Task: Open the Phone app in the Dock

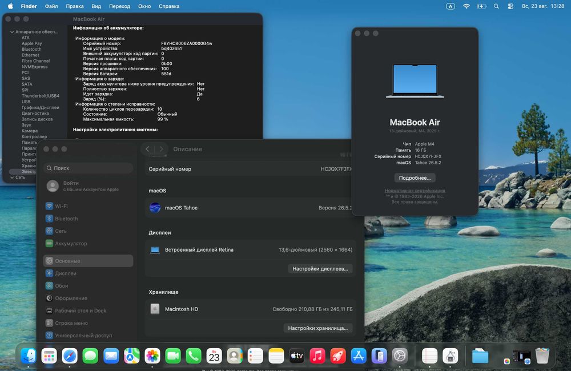Action: pos(194,356)
